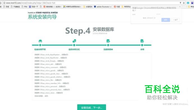Click the log line 33hao_micro_member_info
The width and height of the screenshot is (194, 110).
[x=52, y=83]
